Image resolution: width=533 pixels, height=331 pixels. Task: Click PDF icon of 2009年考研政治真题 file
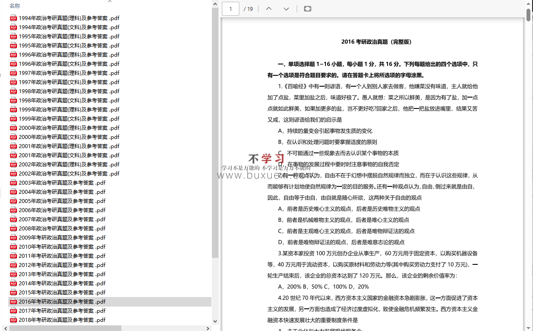click(13, 238)
